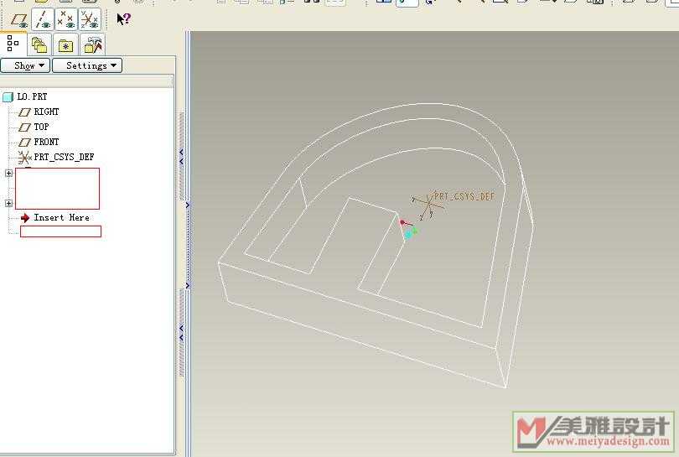The width and height of the screenshot is (679, 457).
Task: Expand the feature just above Insert Here
Action: click(x=8, y=203)
